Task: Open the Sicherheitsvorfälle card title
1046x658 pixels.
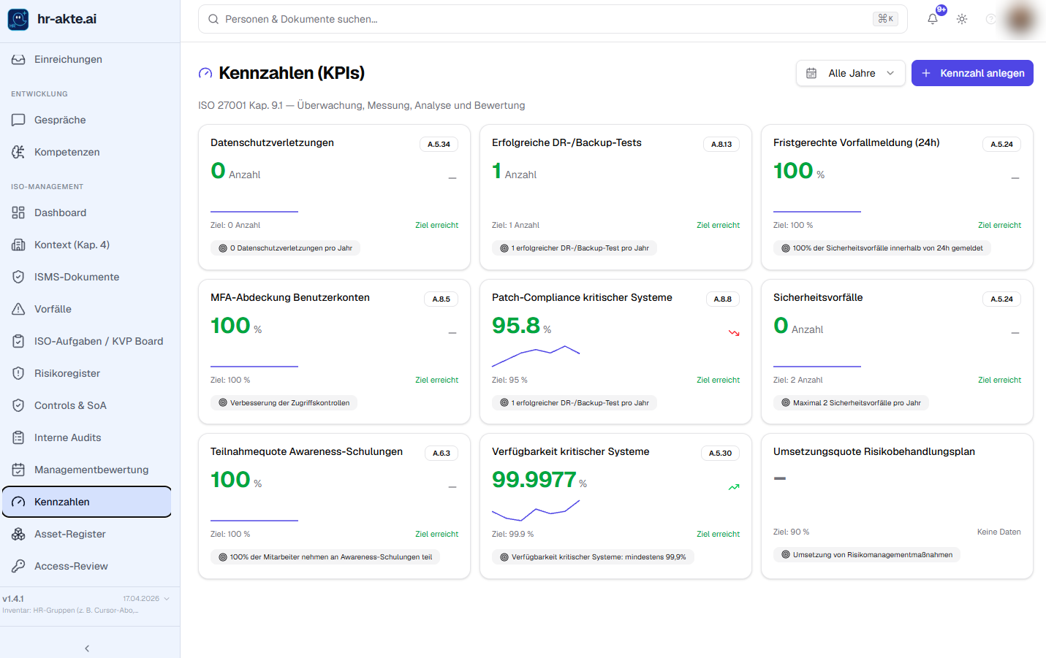Action: coord(818,297)
